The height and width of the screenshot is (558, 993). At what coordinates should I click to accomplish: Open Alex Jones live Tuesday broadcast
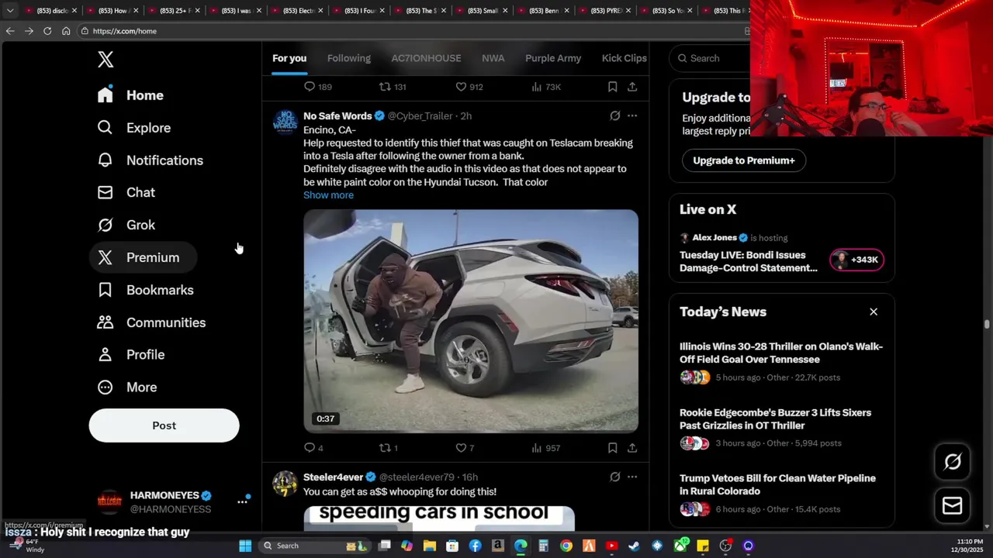click(x=748, y=261)
